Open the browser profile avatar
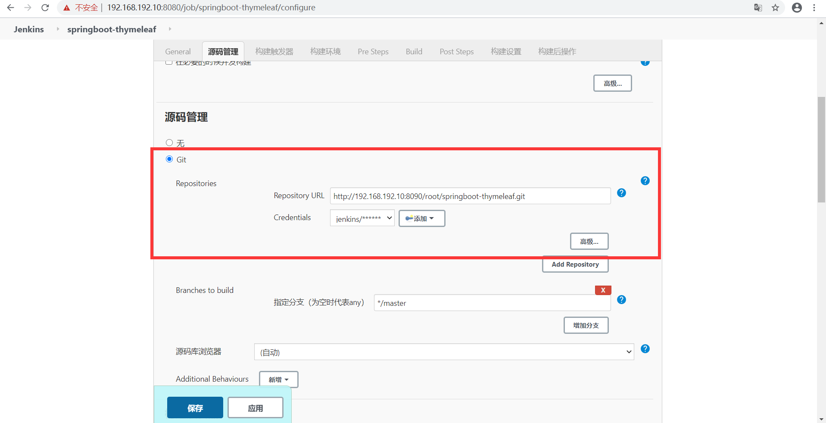 pos(797,8)
